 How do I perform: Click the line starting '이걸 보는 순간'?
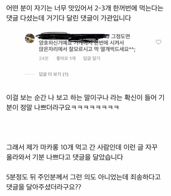click(85, 98)
